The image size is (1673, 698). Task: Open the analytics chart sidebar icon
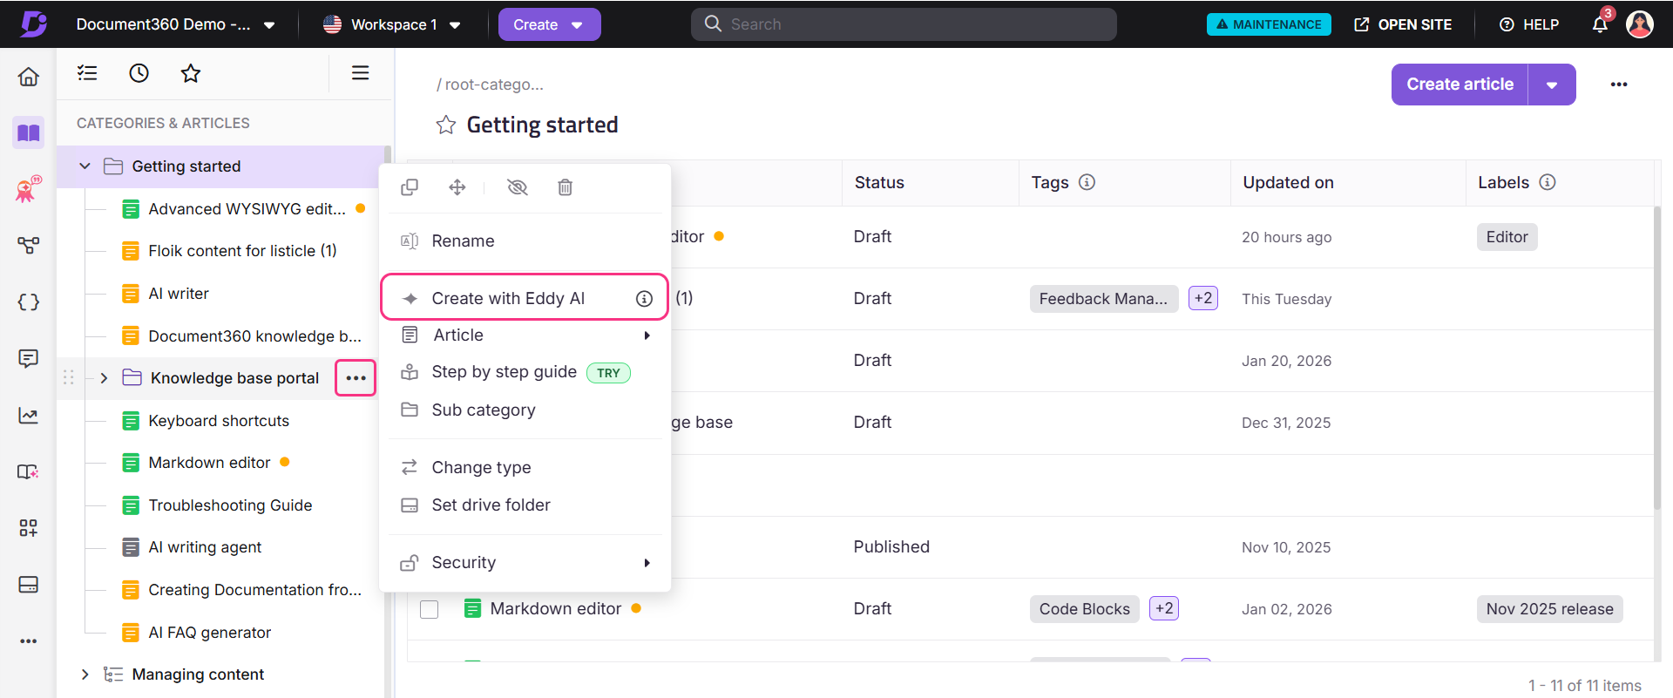[29, 415]
